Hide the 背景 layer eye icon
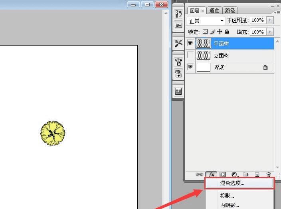The height and width of the screenshot is (209, 281). 190,67
